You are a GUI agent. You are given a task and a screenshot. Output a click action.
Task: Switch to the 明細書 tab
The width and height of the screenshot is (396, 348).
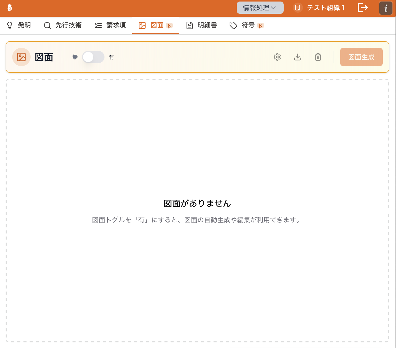point(202,25)
